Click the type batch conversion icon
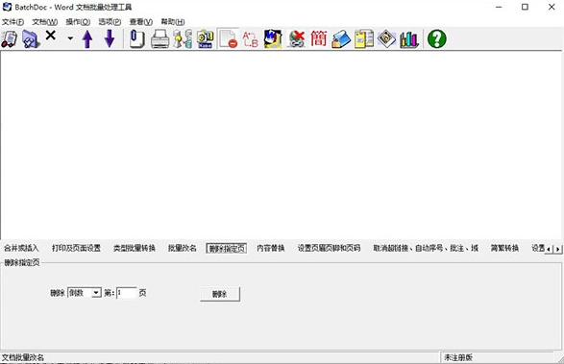564x364 pixels. (x=183, y=38)
